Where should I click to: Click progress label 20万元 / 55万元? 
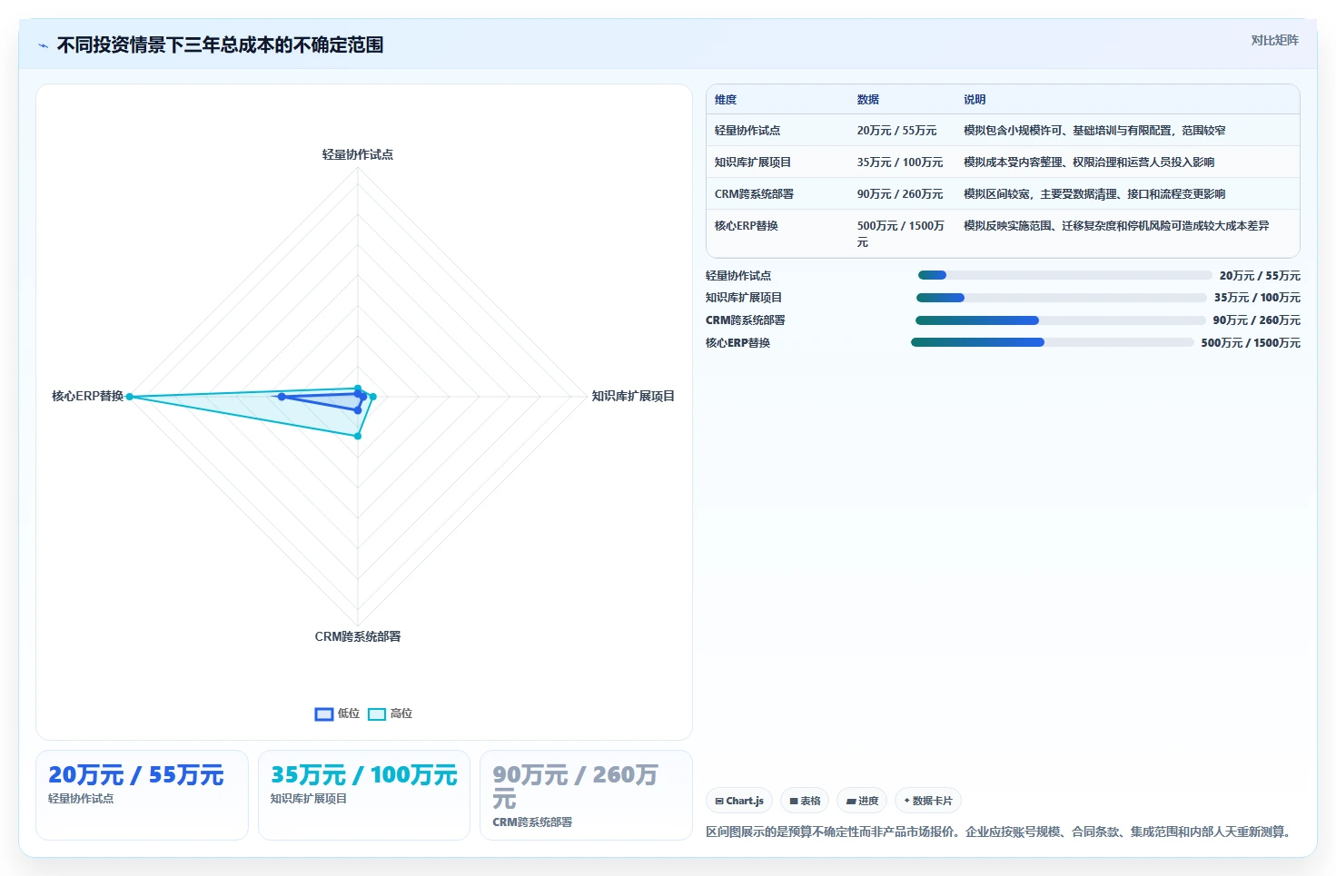pyautogui.click(x=1260, y=276)
